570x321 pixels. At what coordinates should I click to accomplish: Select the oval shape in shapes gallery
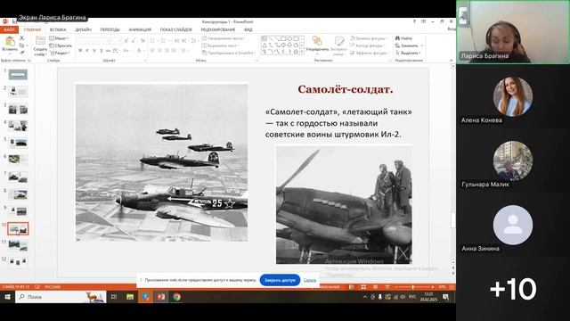click(x=289, y=38)
